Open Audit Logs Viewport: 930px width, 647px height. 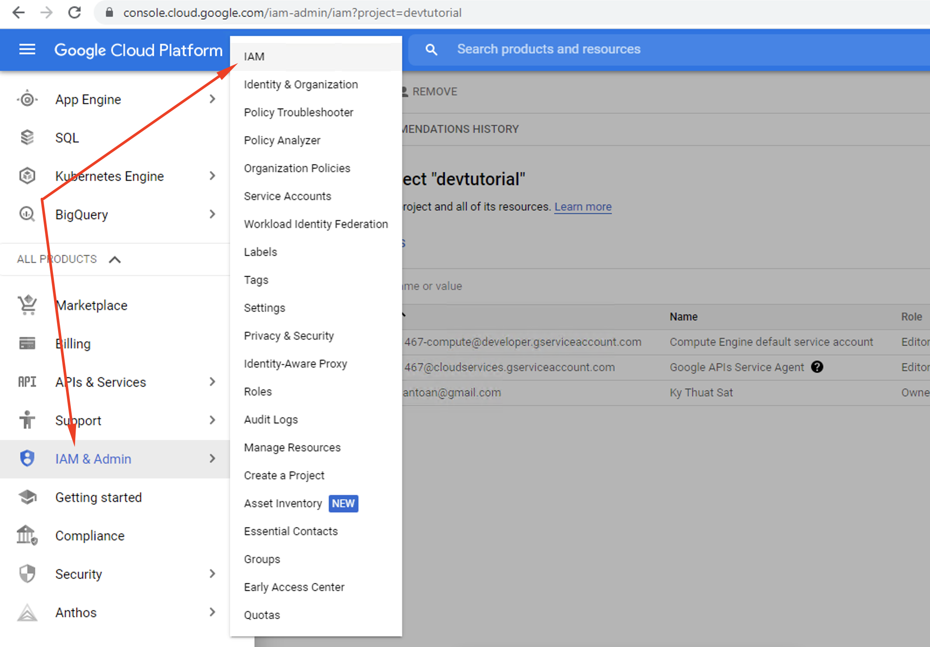[x=316, y=420]
